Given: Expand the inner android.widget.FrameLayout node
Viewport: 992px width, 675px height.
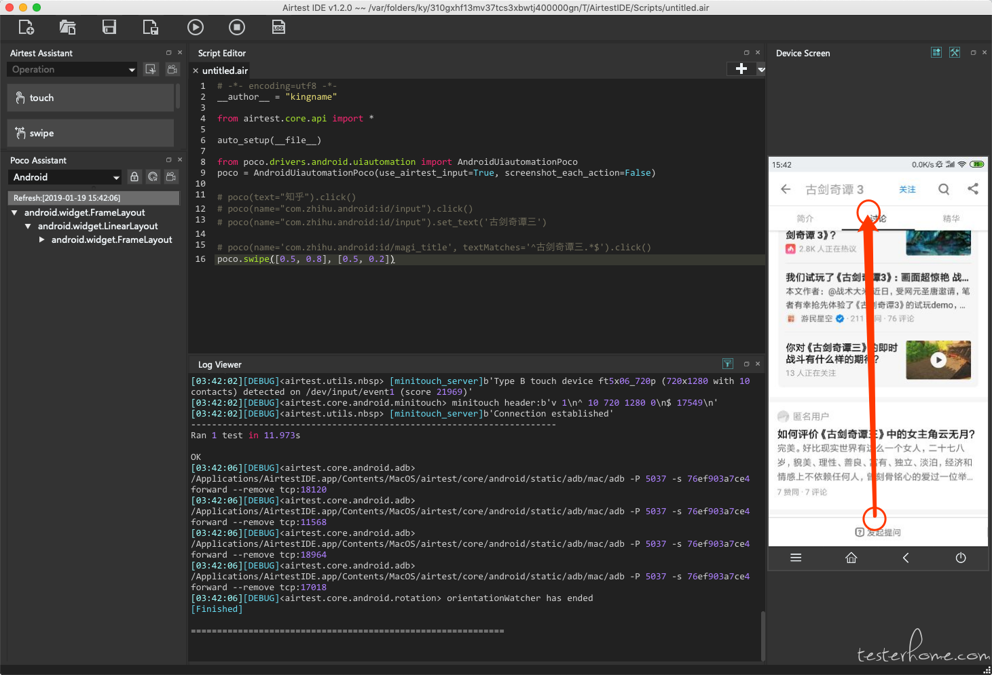Looking at the screenshot, I should (x=42, y=239).
